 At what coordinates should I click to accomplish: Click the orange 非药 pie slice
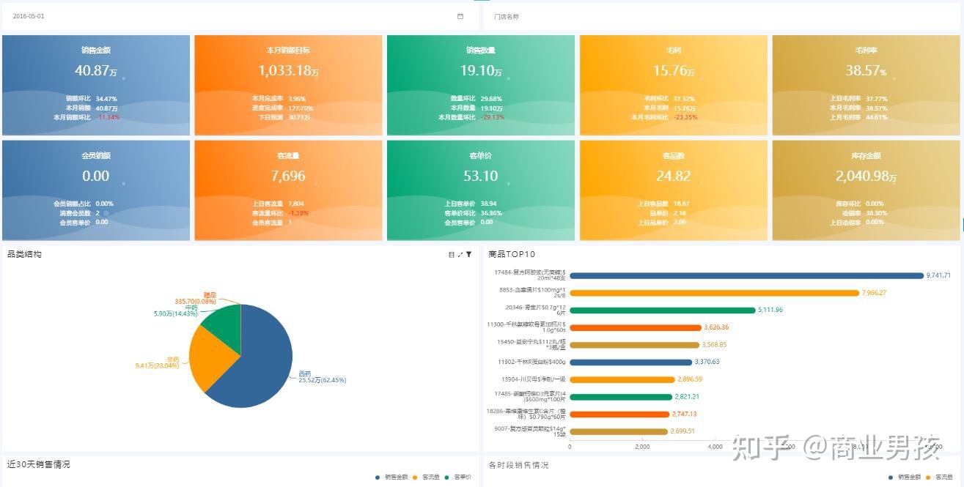click(208, 357)
